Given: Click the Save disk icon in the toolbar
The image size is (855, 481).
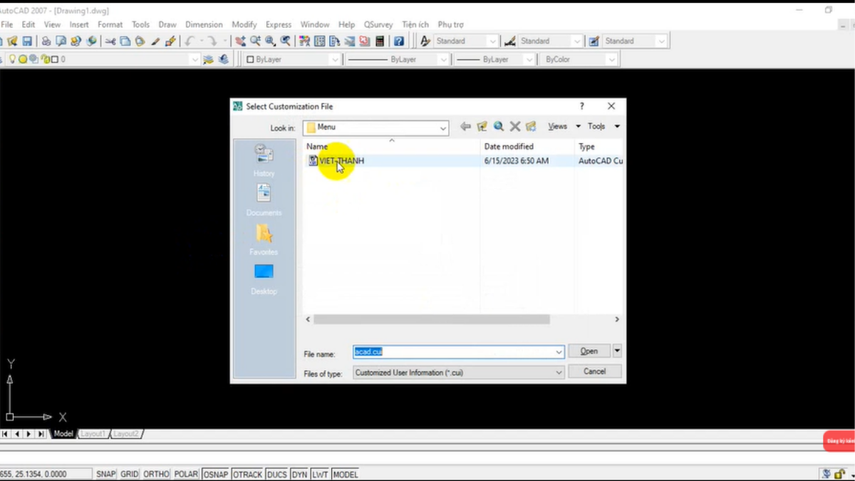Looking at the screenshot, I should [x=27, y=41].
